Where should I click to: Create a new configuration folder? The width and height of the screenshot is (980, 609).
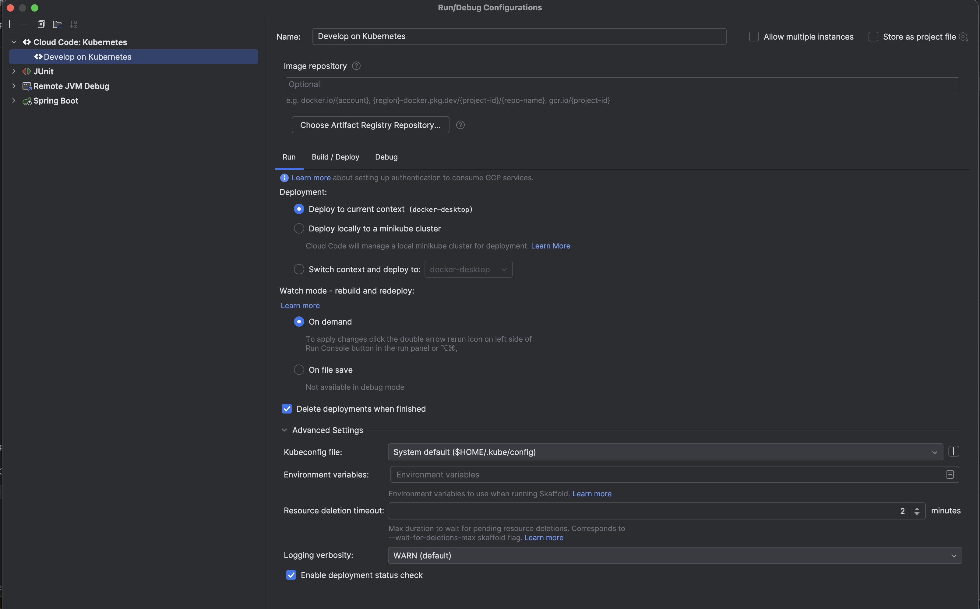[x=57, y=24]
